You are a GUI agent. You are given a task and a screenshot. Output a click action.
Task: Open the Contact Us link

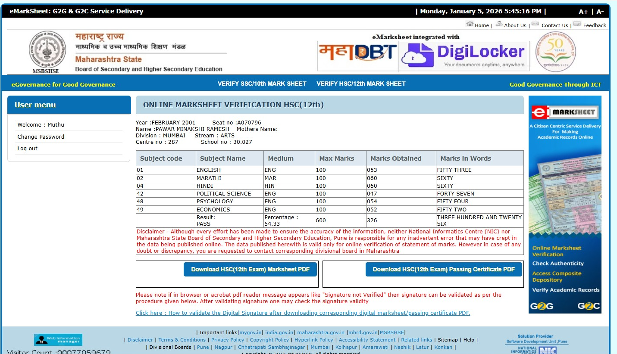pos(555,25)
